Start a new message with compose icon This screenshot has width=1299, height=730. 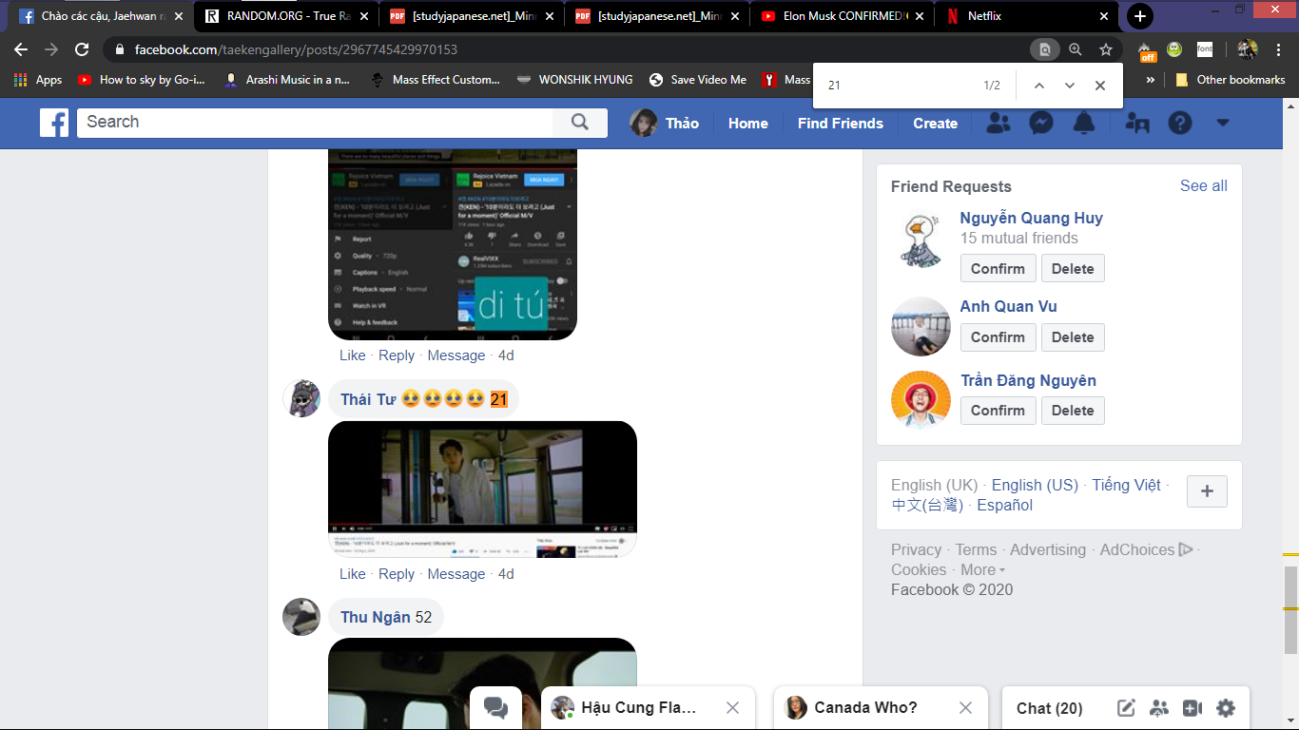1126,708
